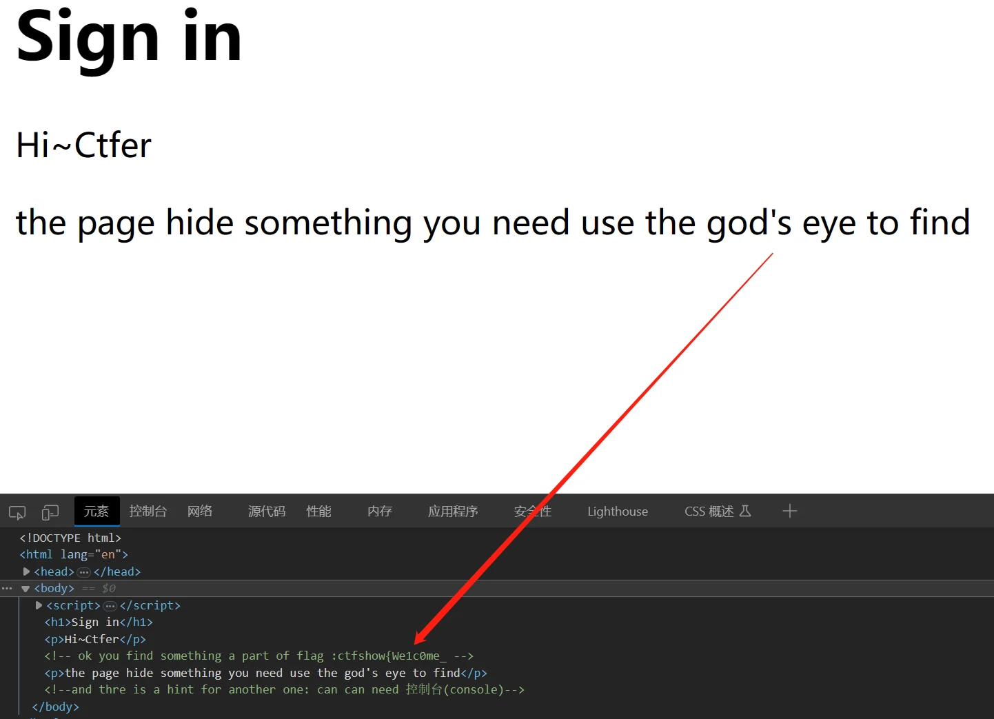Activate the inspect element picker icon

click(17, 512)
